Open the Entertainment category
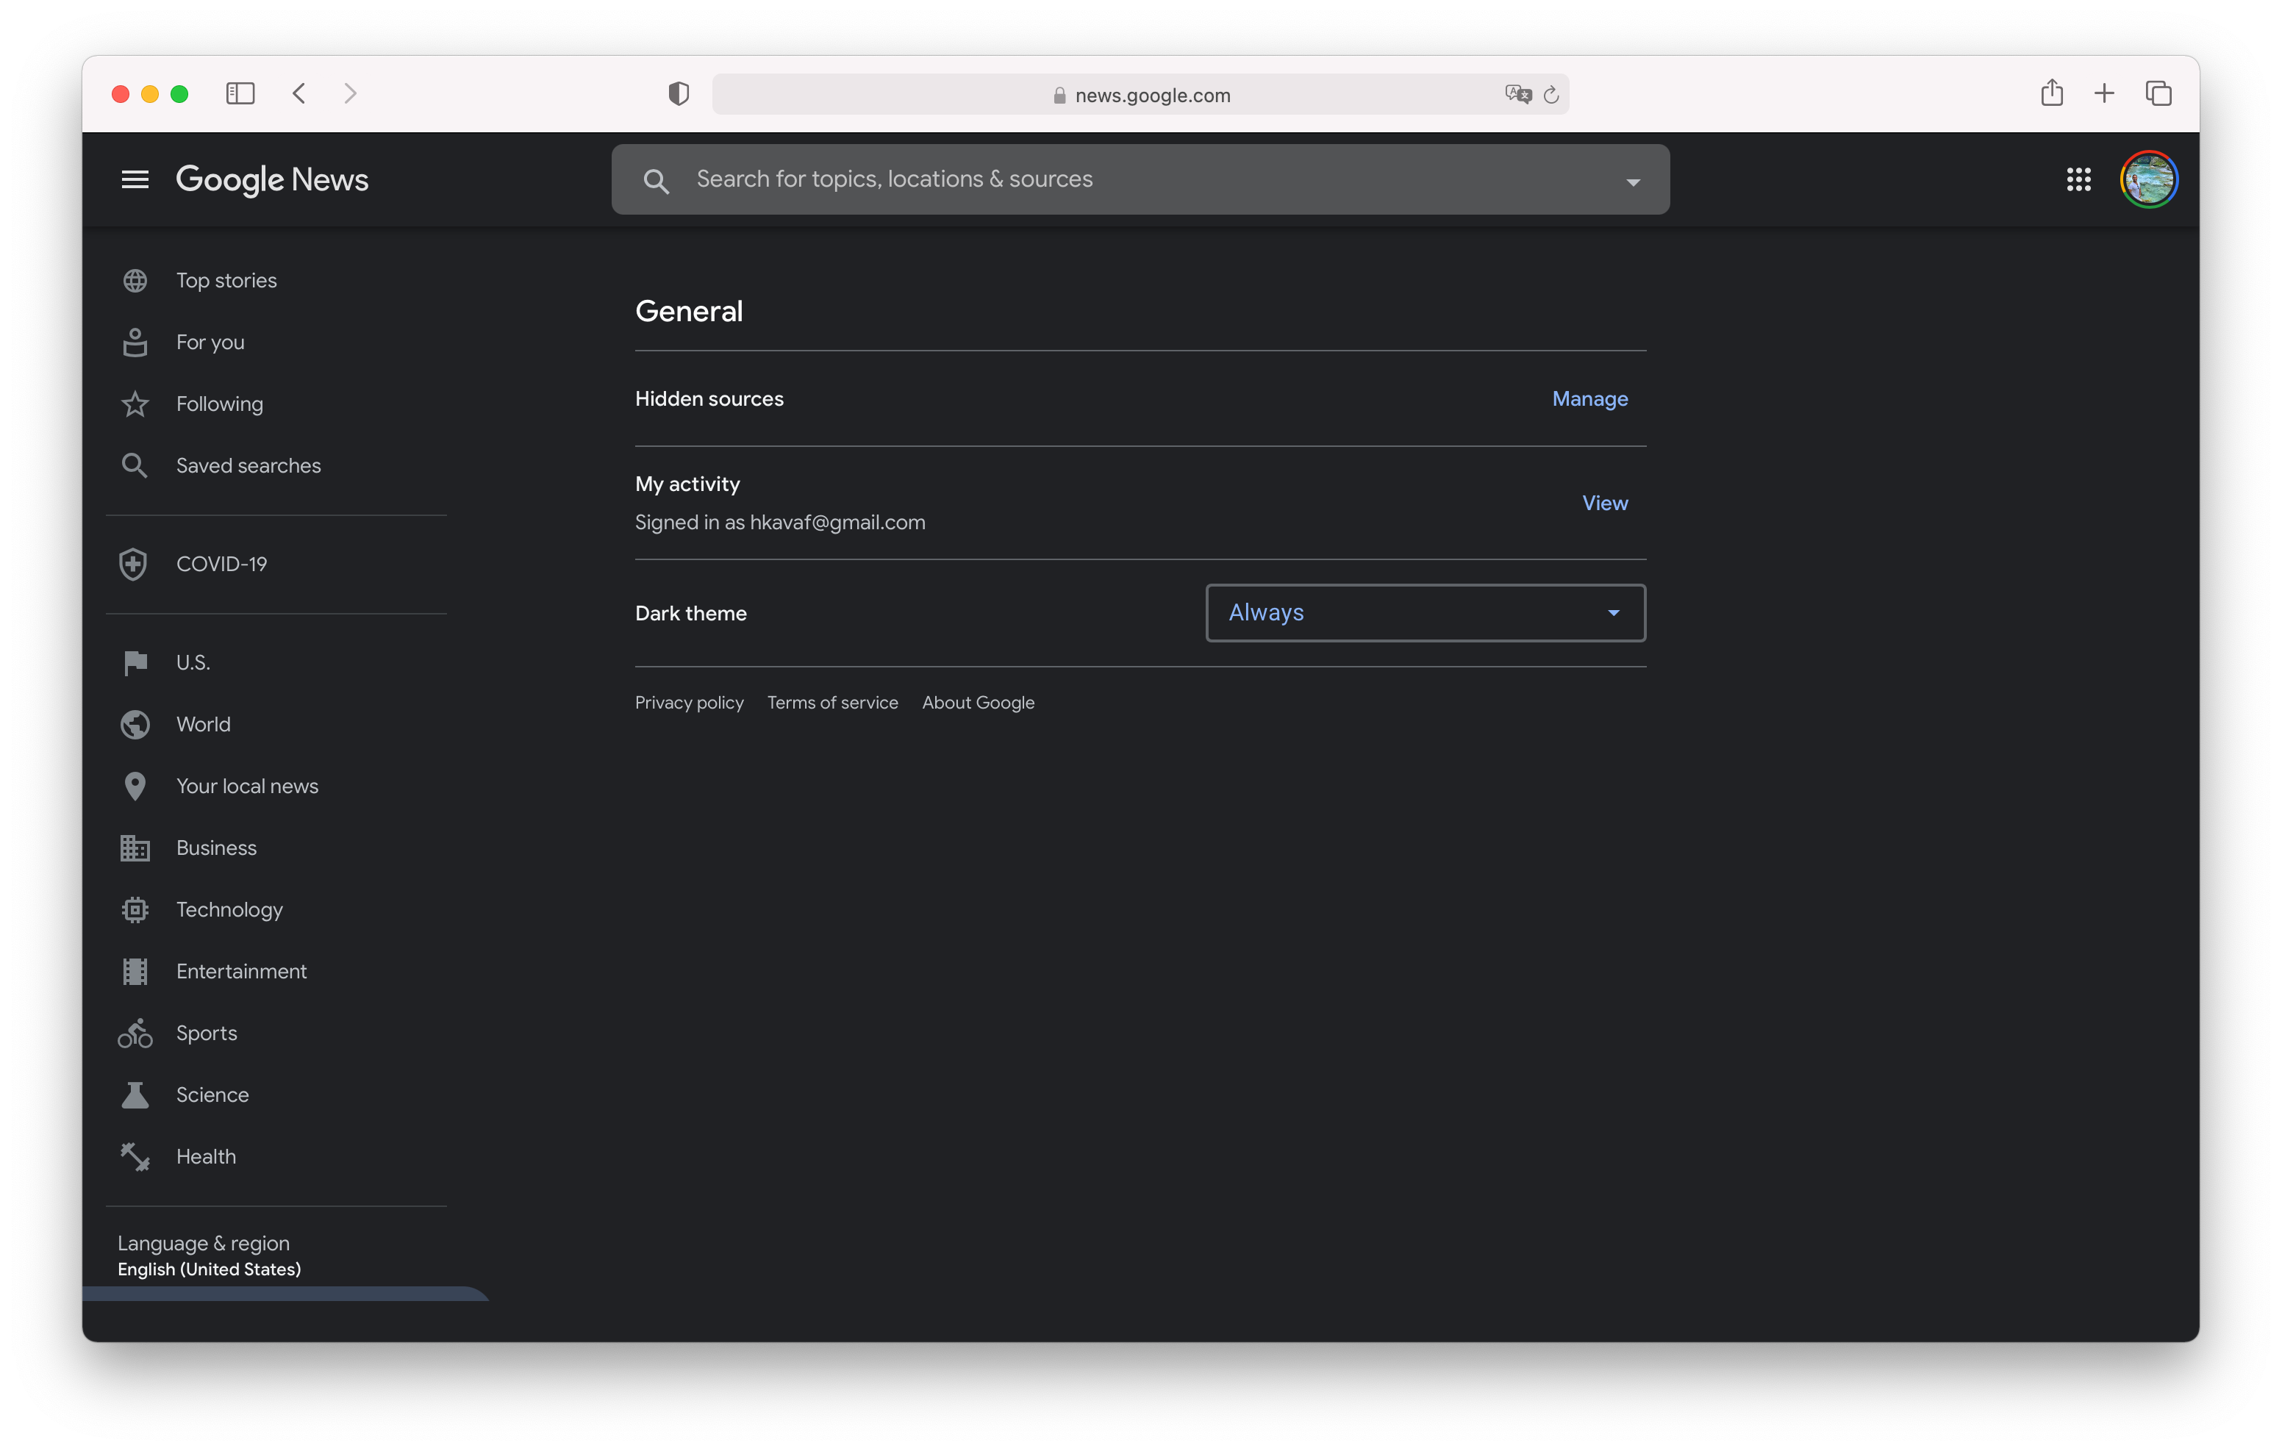The width and height of the screenshot is (2282, 1451). click(x=240, y=970)
